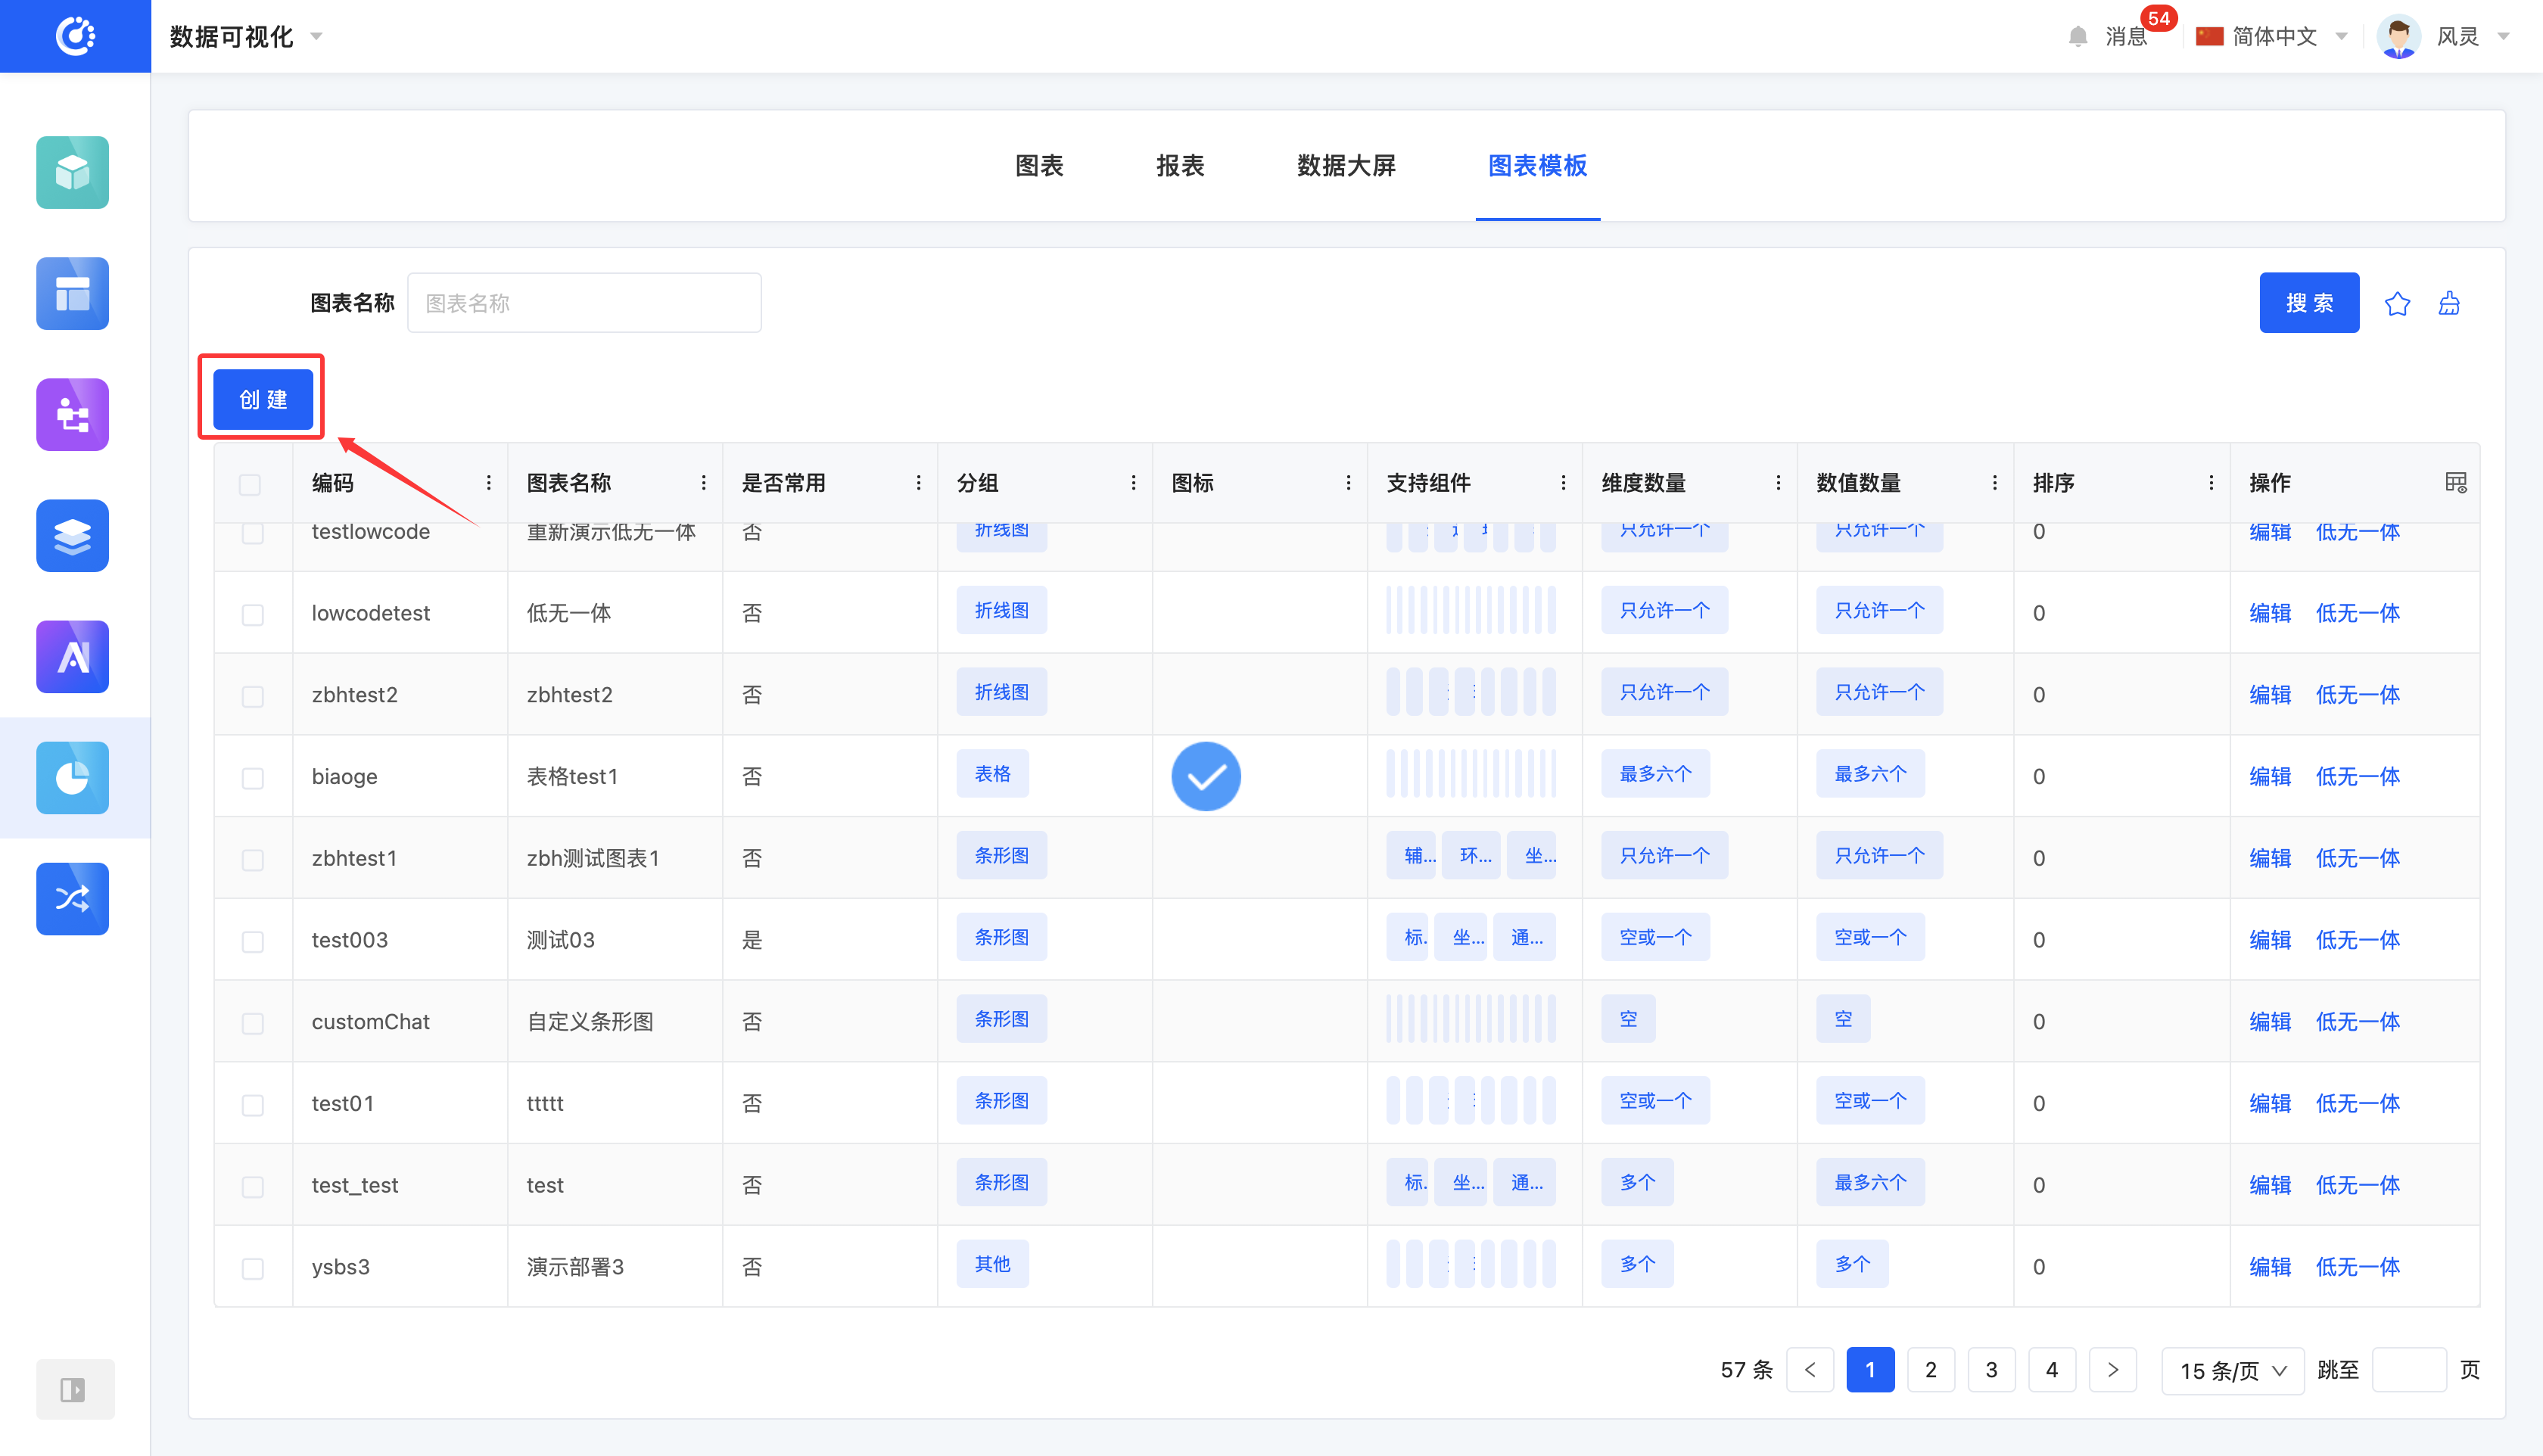Tick the checkbox for biaoge row
Screen dimensions: 2543x1456
(x=252, y=777)
